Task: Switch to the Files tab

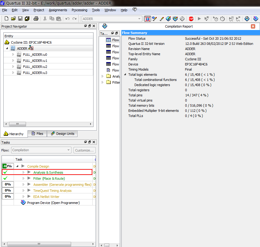Action: click(x=37, y=134)
